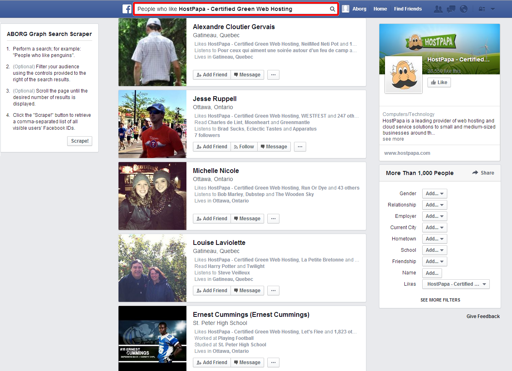The width and height of the screenshot is (512, 371).
Task: Open the account menu arrow in top bar
Action: 493,9
